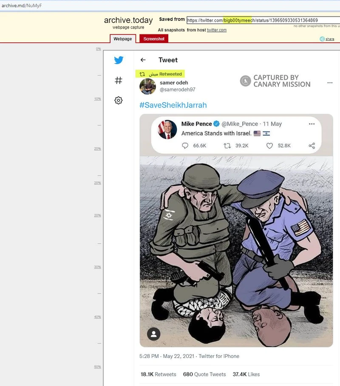Image resolution: width=340 pixels, height=386 pixels.
Task: Click the Retweeted label above the tweet
Action: click(170, 74)
